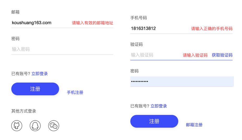Click the 手机号码 field label
This screenshot has width=242, height=140.
pos(139,18)
